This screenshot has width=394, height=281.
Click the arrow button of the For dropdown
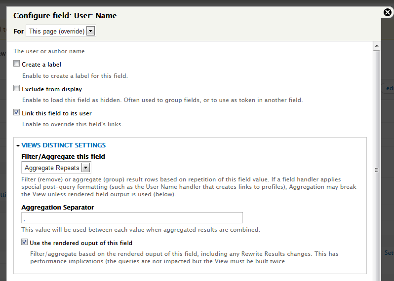click(90, 31)
